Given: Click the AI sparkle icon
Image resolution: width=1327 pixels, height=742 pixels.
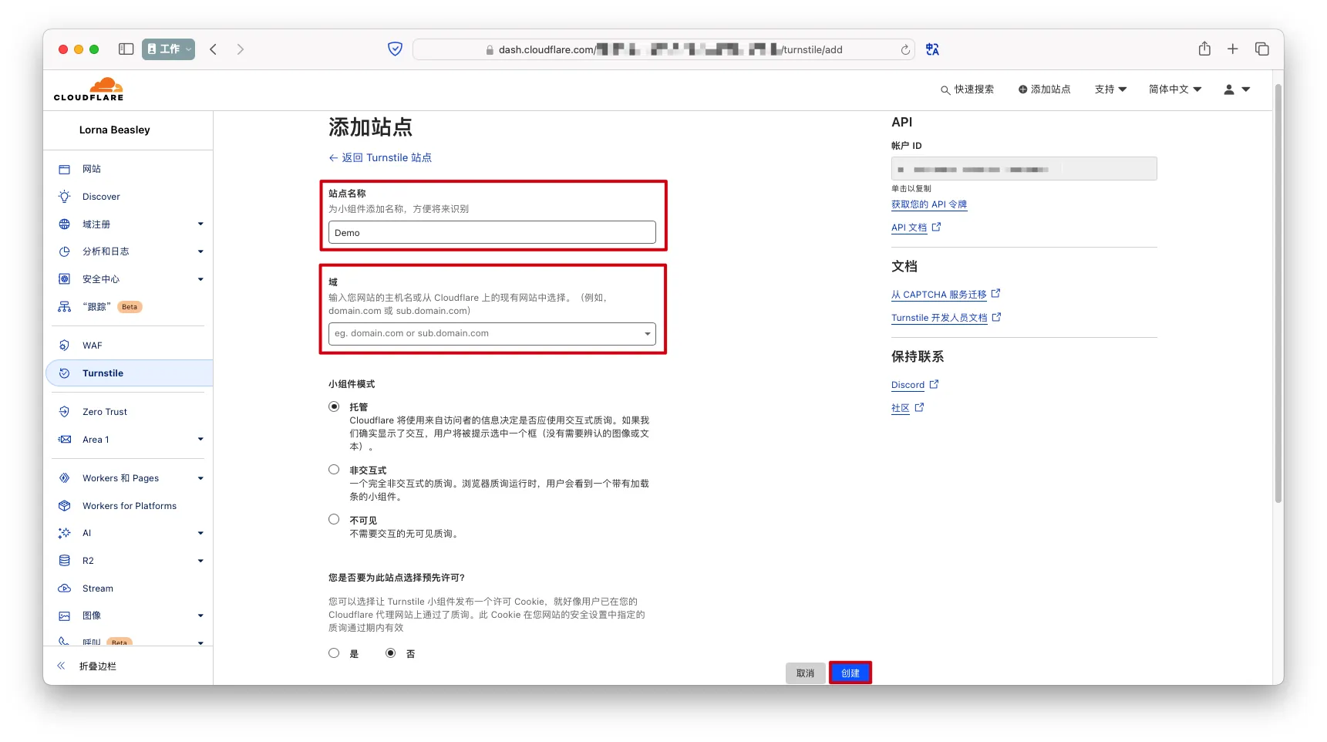Looking at the screenshot, I should tap(65, 533).
